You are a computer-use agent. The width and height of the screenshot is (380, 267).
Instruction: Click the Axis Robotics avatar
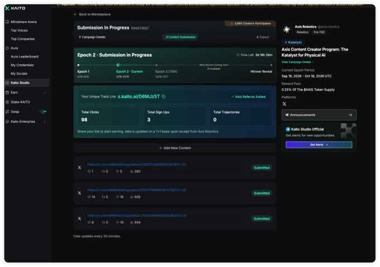(x=287, y=29)
